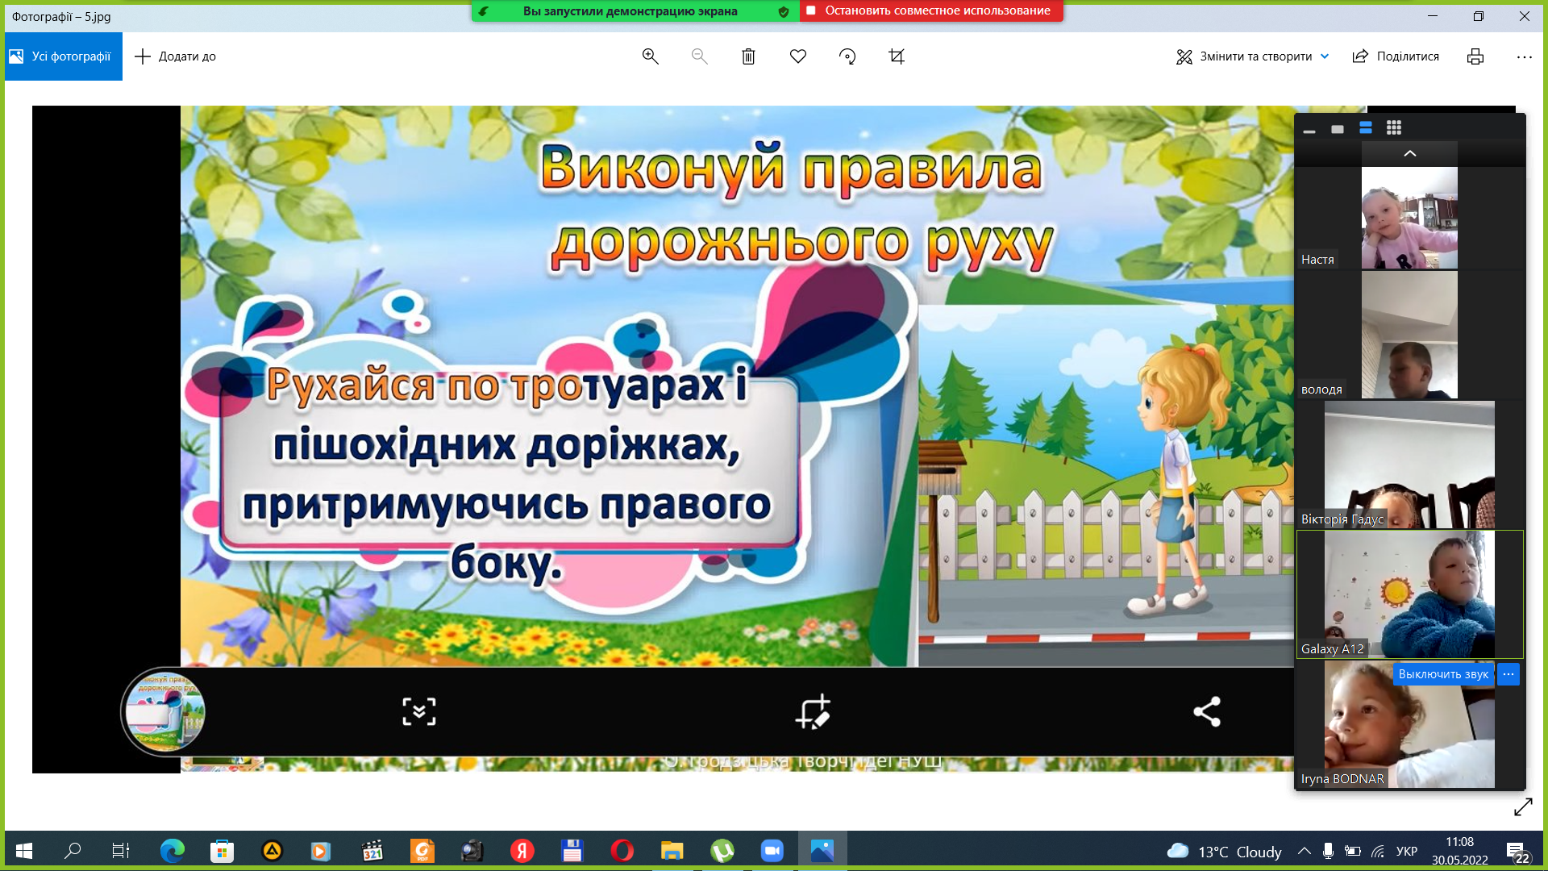Open Media Player Classic 321 taskbar icon
Screen dimensions: 1548x871
click(x=372, y=851)
